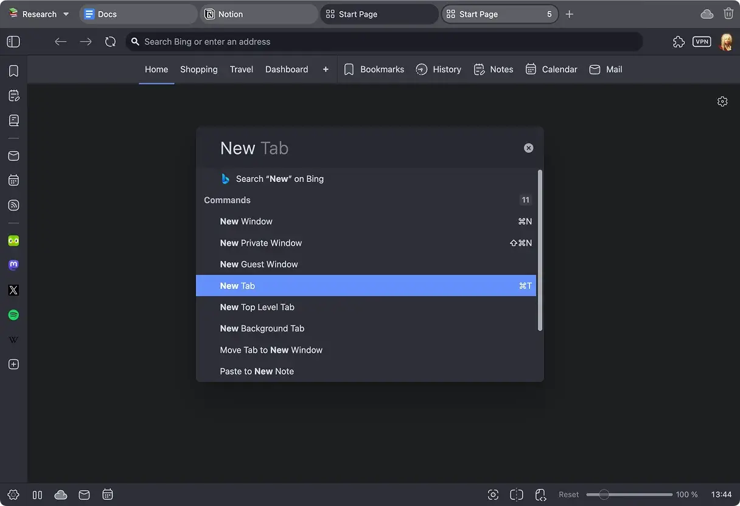740x506 pixels.
Task: Open the Wikipedia web panel
Action: tap(13, 339)
